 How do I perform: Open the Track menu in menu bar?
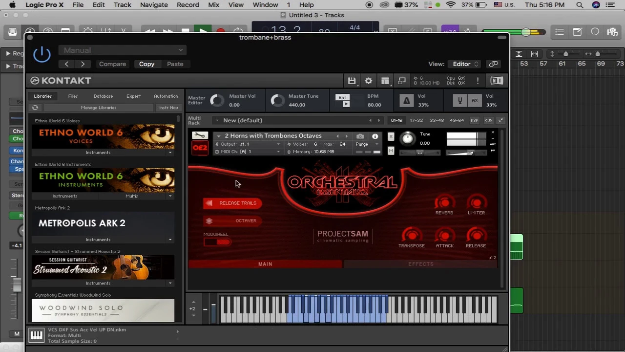pos(122,5)
